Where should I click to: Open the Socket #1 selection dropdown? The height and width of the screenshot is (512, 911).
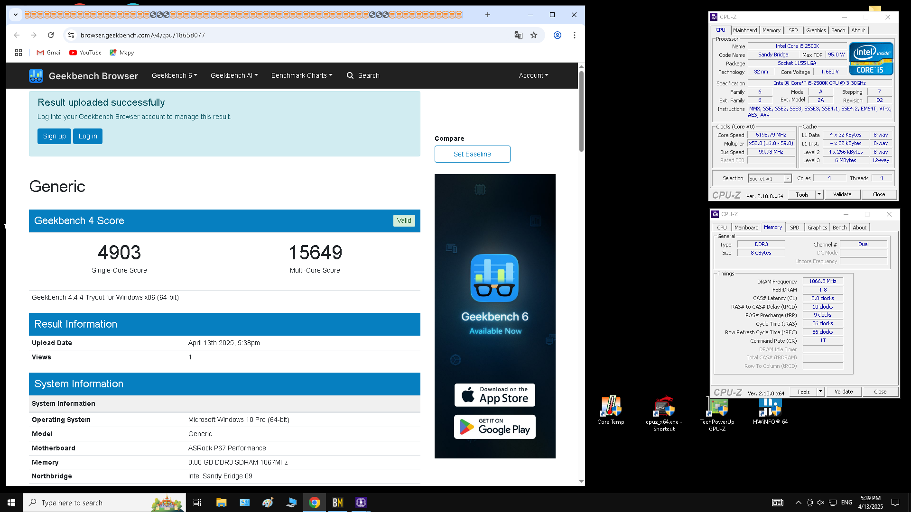tap(770, 179)
